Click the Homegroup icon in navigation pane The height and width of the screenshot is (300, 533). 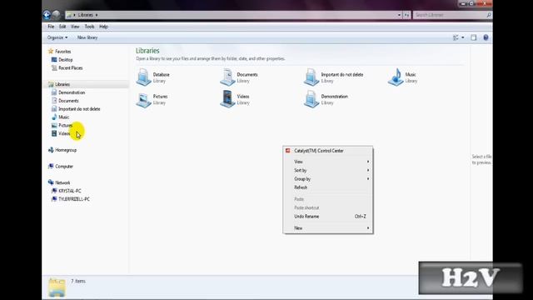[x=51, y=150]
